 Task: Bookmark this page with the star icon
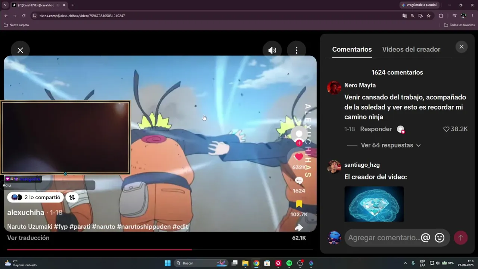click(x=429, y=16)
